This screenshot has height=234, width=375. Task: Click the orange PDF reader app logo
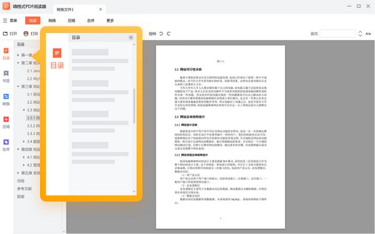(6, 6)
